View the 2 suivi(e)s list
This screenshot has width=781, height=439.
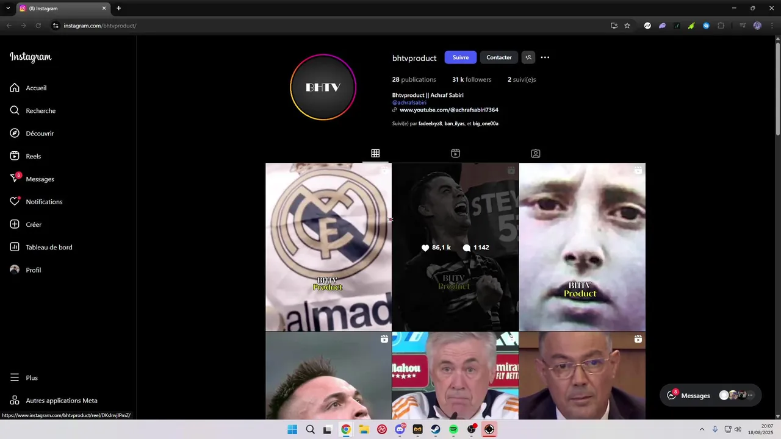522,79
